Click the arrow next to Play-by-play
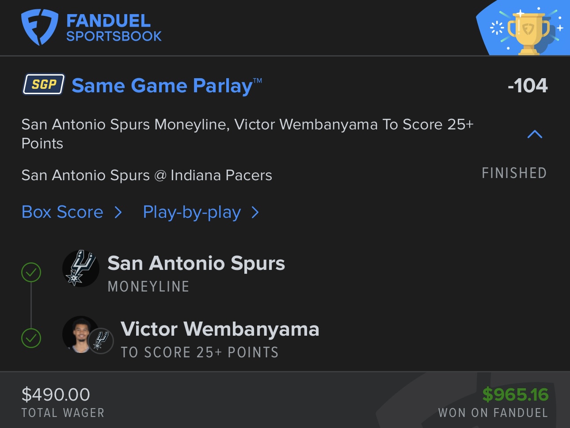 point(255,213)
